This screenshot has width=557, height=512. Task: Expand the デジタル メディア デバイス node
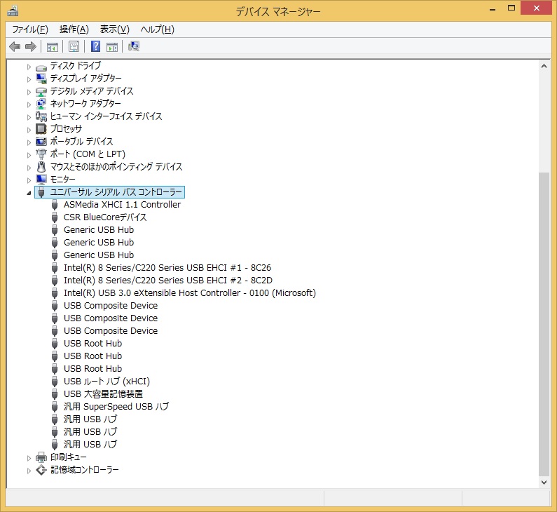point(29,92)
